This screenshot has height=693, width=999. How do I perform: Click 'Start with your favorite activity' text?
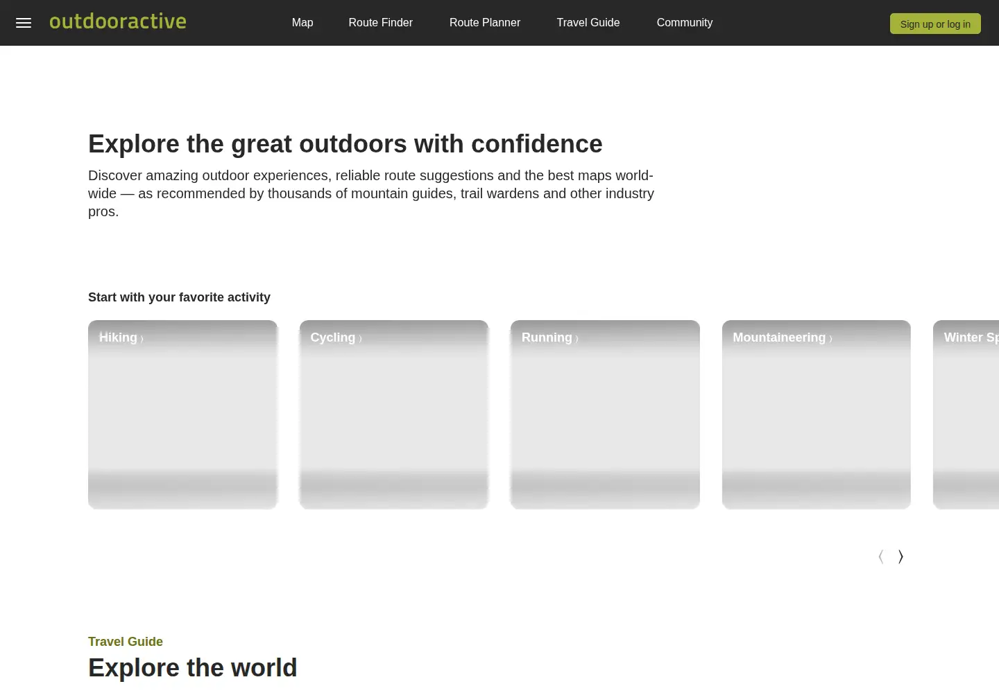tap(179, 297)
